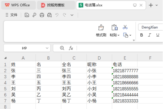Image resolution: width=163 pixels, height=109 pixels.
Task: Click cell with phone 18218333333
Action: pyautogui.click(x=125, y=101)
